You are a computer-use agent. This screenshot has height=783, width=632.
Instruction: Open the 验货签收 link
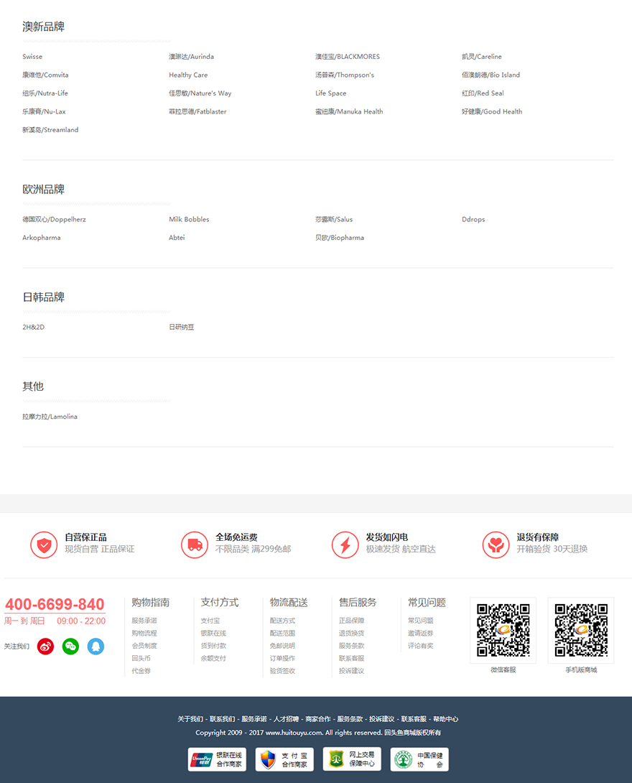click(282, 671)
